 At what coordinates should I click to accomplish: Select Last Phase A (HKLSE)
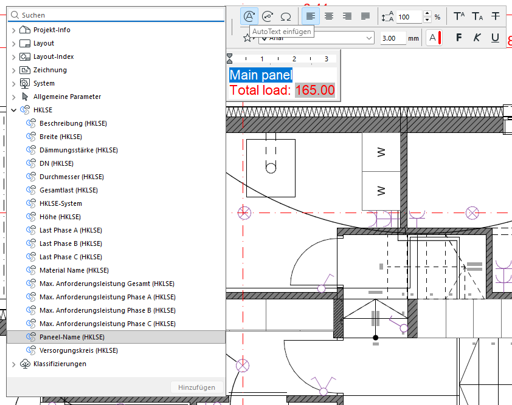click(x=71, y=230)
